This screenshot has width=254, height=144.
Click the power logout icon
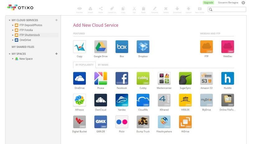(x=243, y=2)
